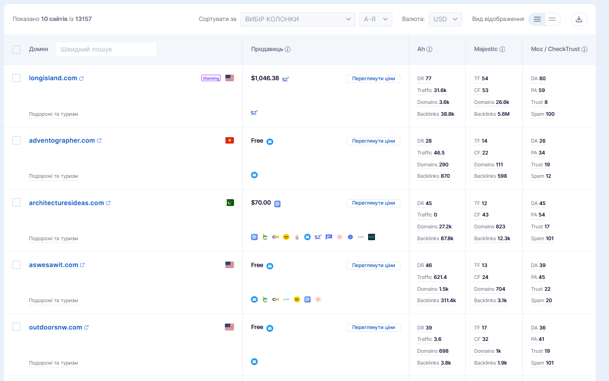Click the info icon beside Moz / CheckTrust

(x=584, y=49)
